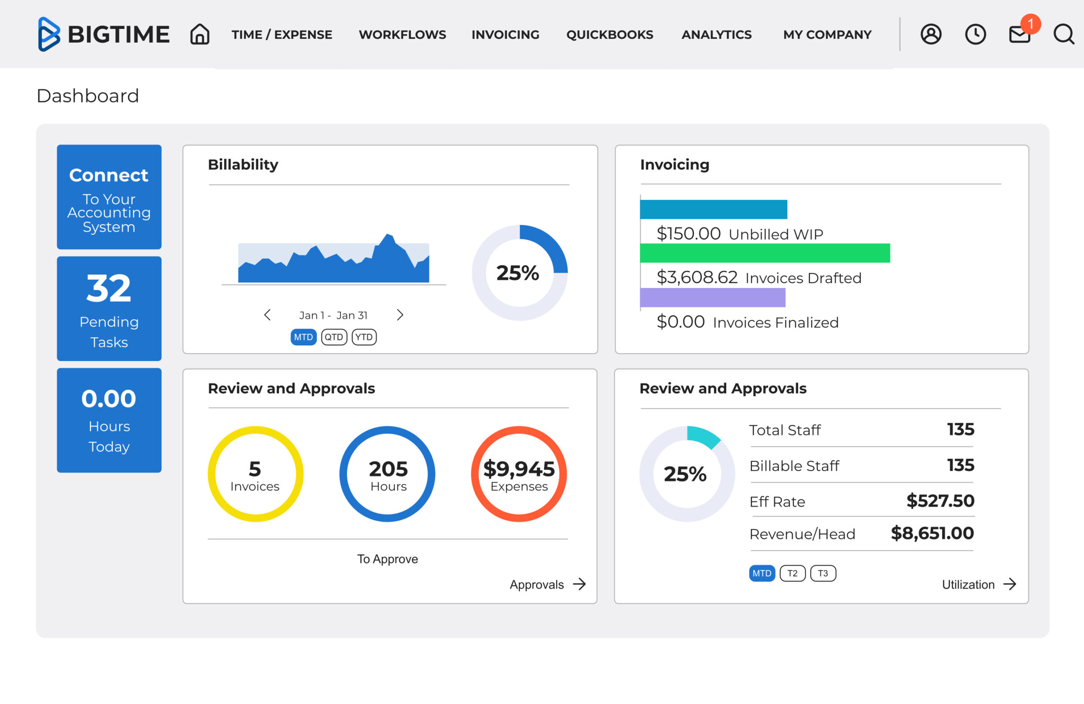
Task: Go to the previous date range chevron
Action: [267, 315]
